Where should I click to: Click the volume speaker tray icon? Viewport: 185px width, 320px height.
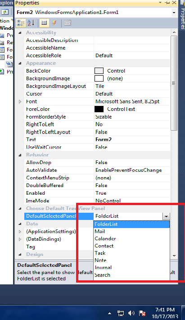131,313
